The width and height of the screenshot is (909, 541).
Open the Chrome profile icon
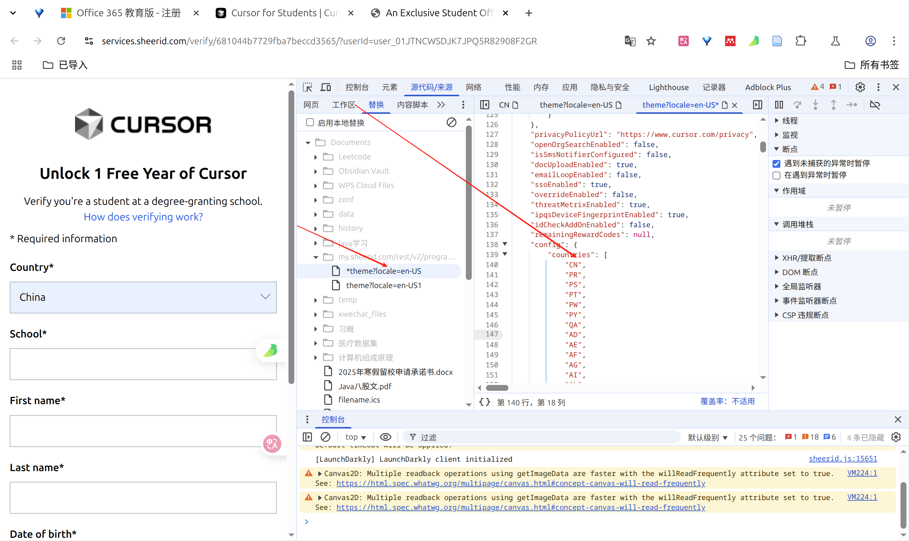(x=870, y=41)
